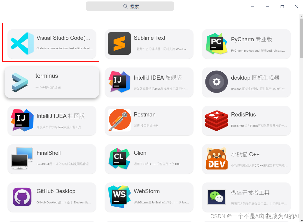Screen dimensions: 303x222
Task: Click the search magnifier icon
Action: [x=126, y=6]
